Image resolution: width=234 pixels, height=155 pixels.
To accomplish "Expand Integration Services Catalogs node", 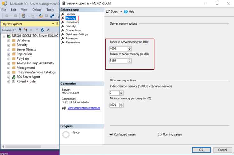I will coord(9,72).
